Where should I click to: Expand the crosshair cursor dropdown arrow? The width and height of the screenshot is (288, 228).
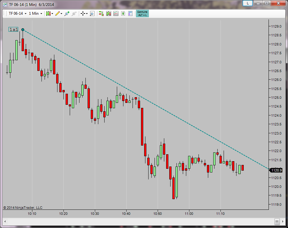[87, 13]
